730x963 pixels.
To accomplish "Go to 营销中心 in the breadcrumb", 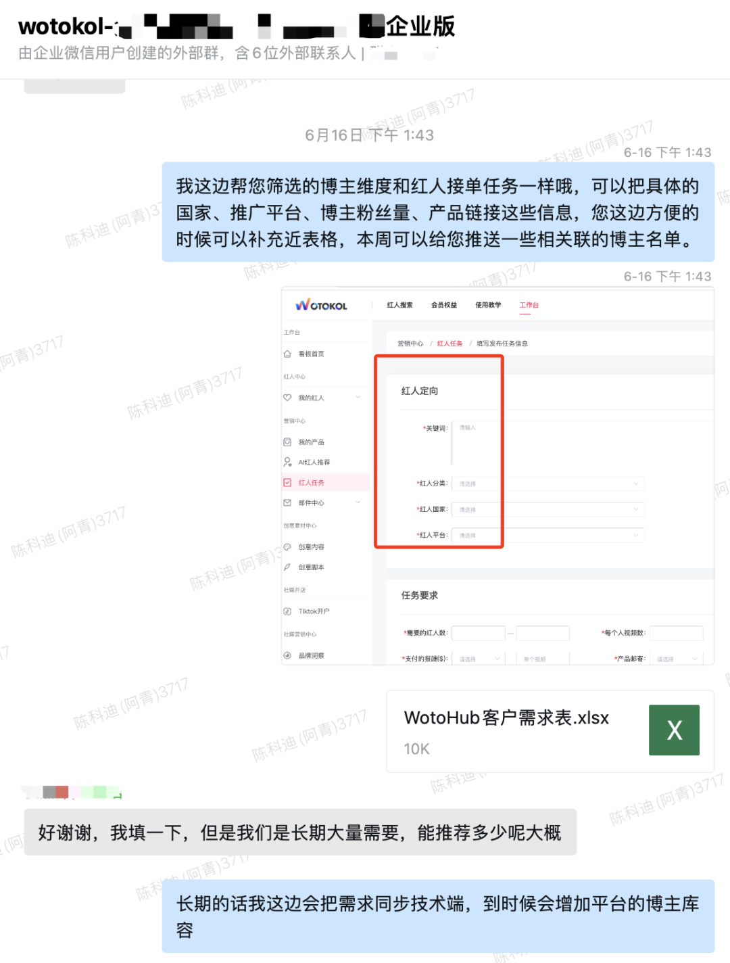I will click(x=410, y=344).
